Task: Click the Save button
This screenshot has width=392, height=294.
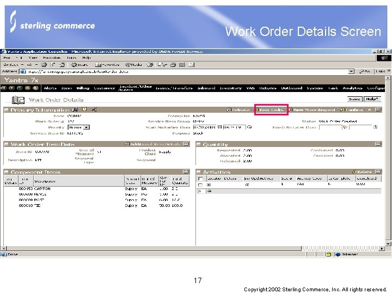Action: click(x=354, y=99)
